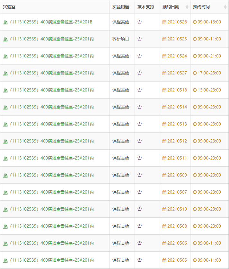This screenshot has width=229, height=269.
Task: Click calendar icon beside 20210518
Action: pos(164,90)
